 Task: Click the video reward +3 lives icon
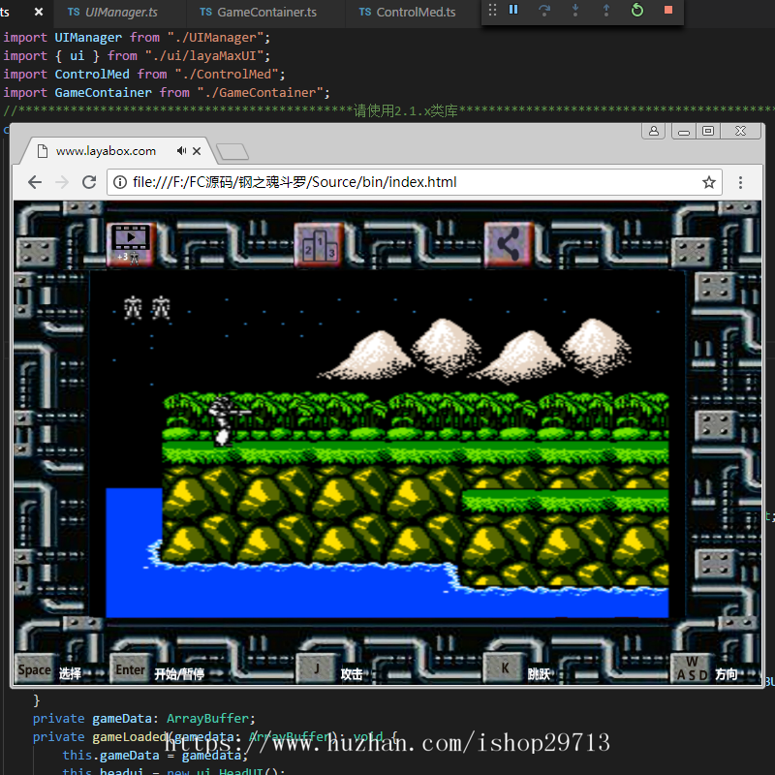coord(130,242)
